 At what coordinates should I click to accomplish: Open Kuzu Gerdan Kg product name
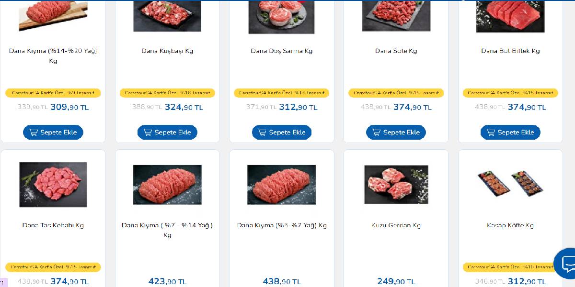396,225
